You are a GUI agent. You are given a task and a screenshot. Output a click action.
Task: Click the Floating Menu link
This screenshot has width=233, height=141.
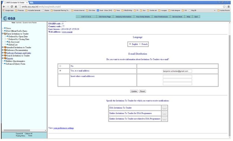tap(21, 136)
